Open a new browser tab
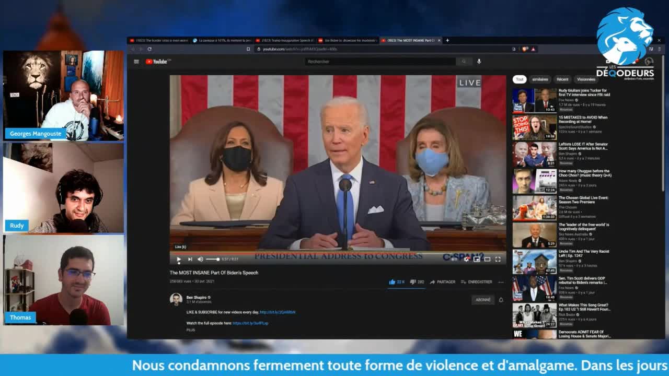Viewport: 669px width, 376px height. point(447,40)
